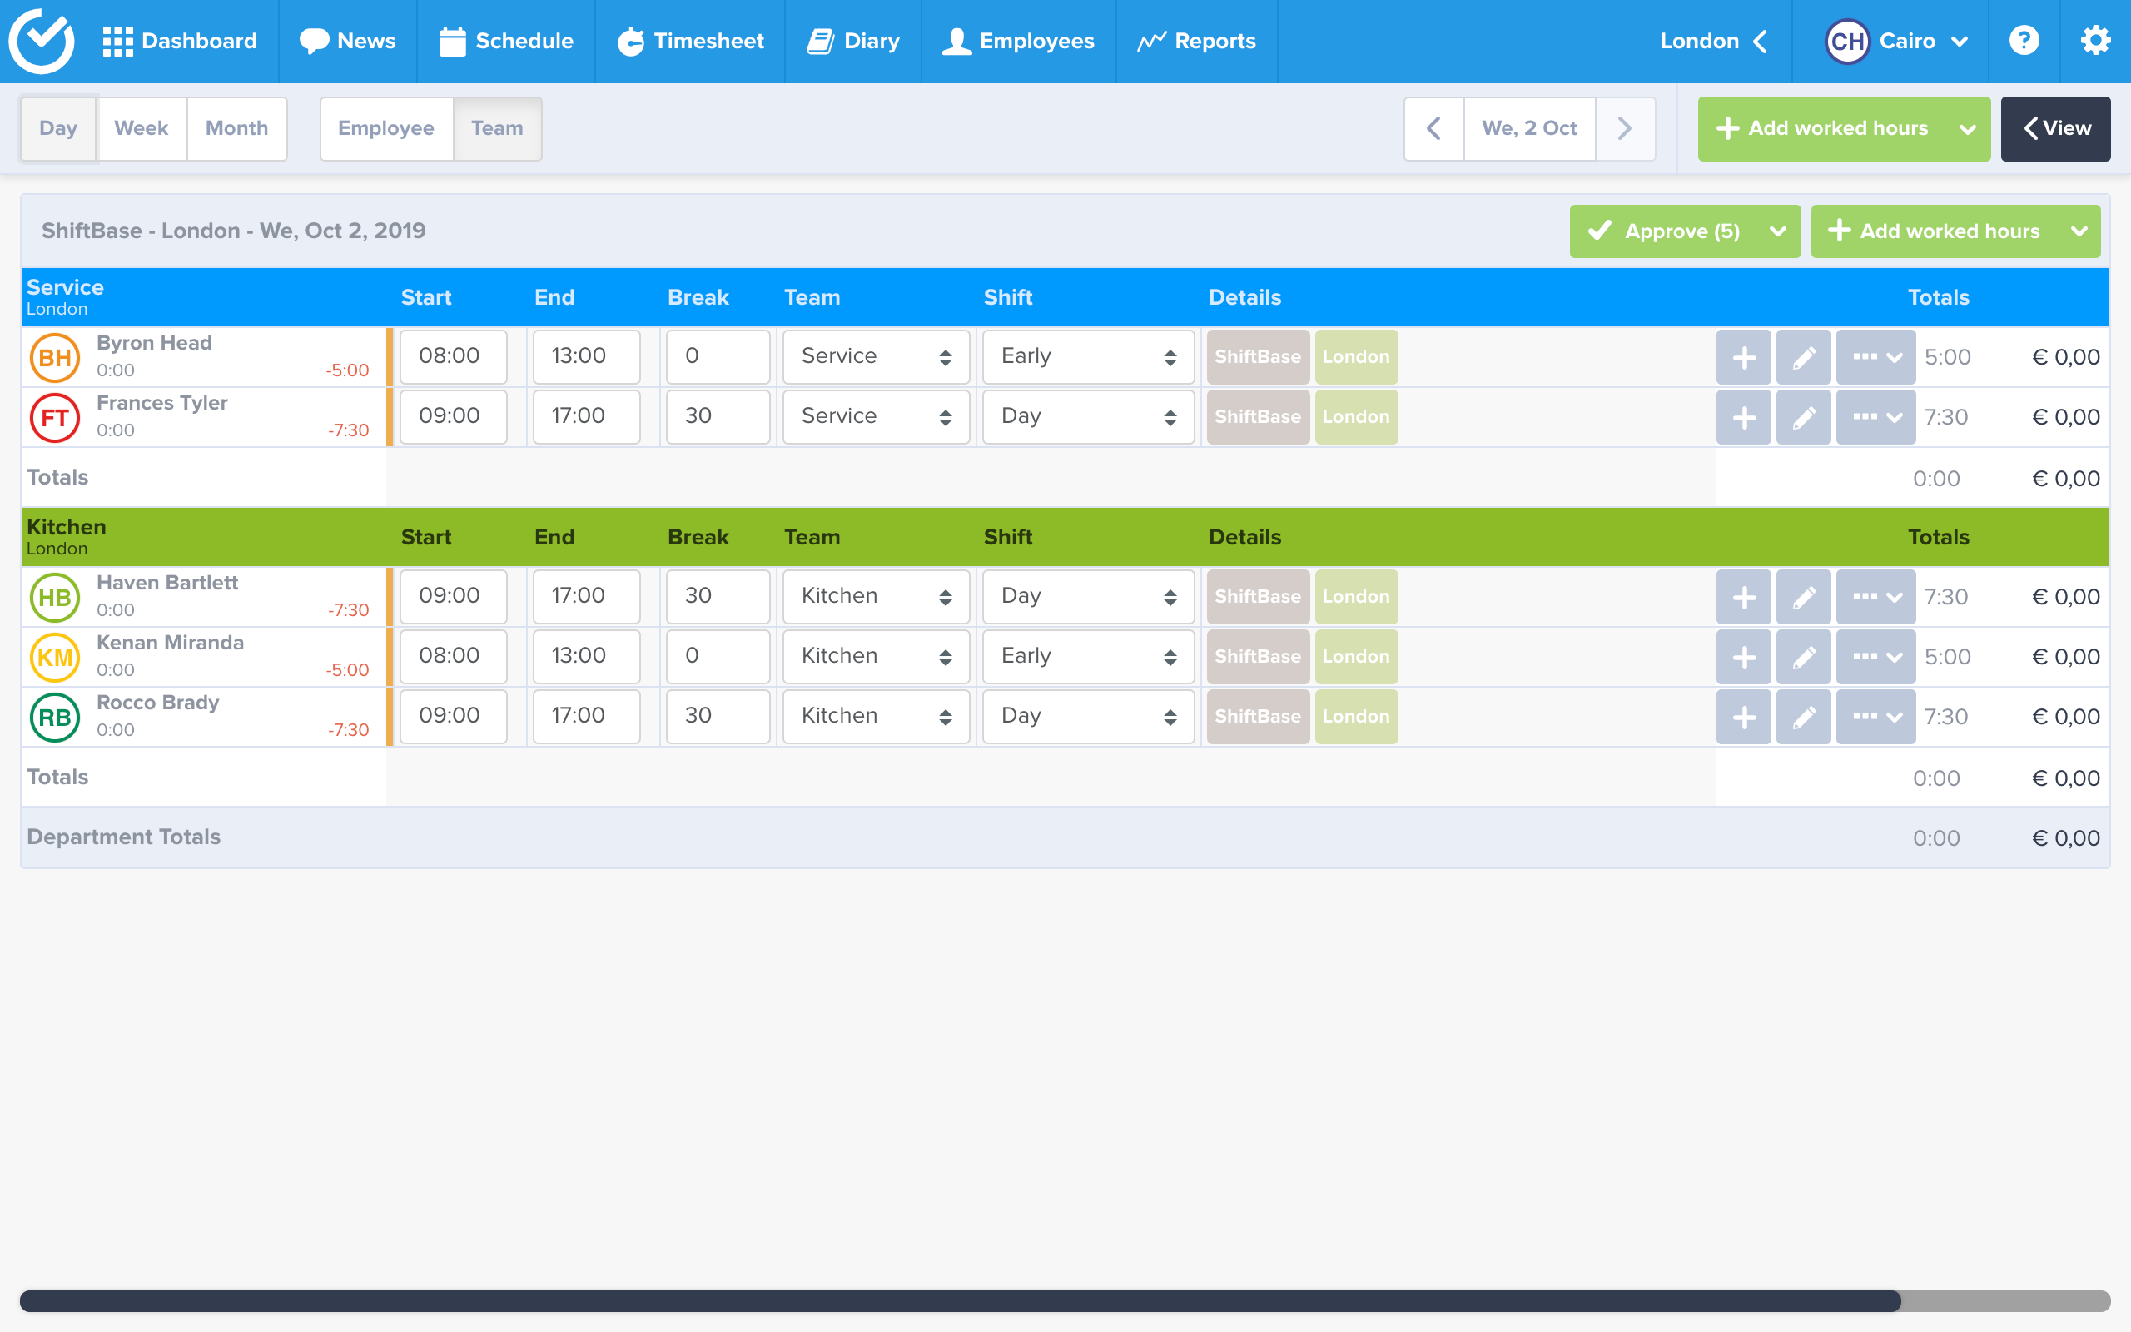Open Byron Head's Shift dropdown showing Early
Viewport: 2131px width, 1332px height.
(1087, 357)
